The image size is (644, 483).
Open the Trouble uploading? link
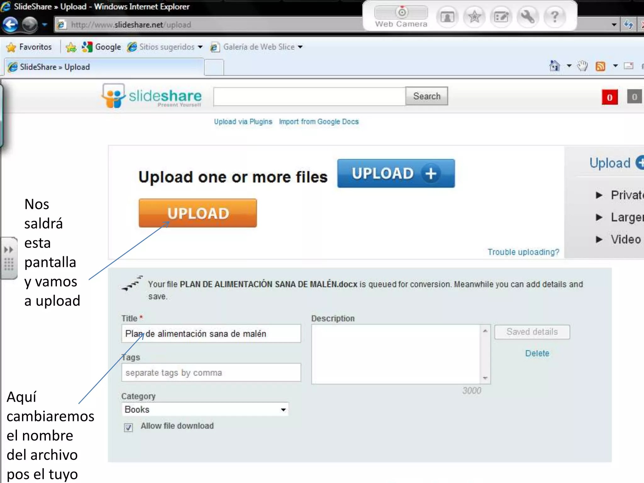tap(523, 252)
